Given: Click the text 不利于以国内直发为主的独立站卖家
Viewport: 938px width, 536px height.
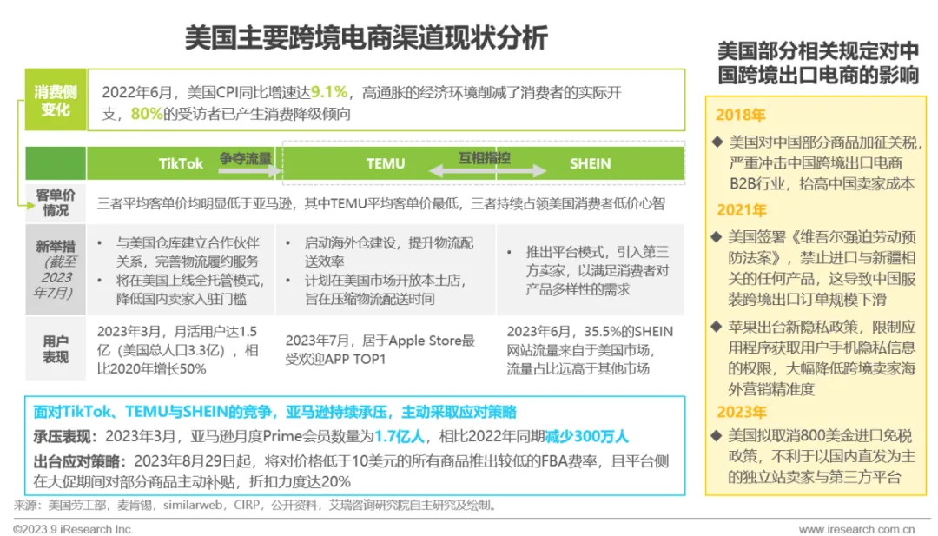Looking at the screenshot, I should 822,467.
